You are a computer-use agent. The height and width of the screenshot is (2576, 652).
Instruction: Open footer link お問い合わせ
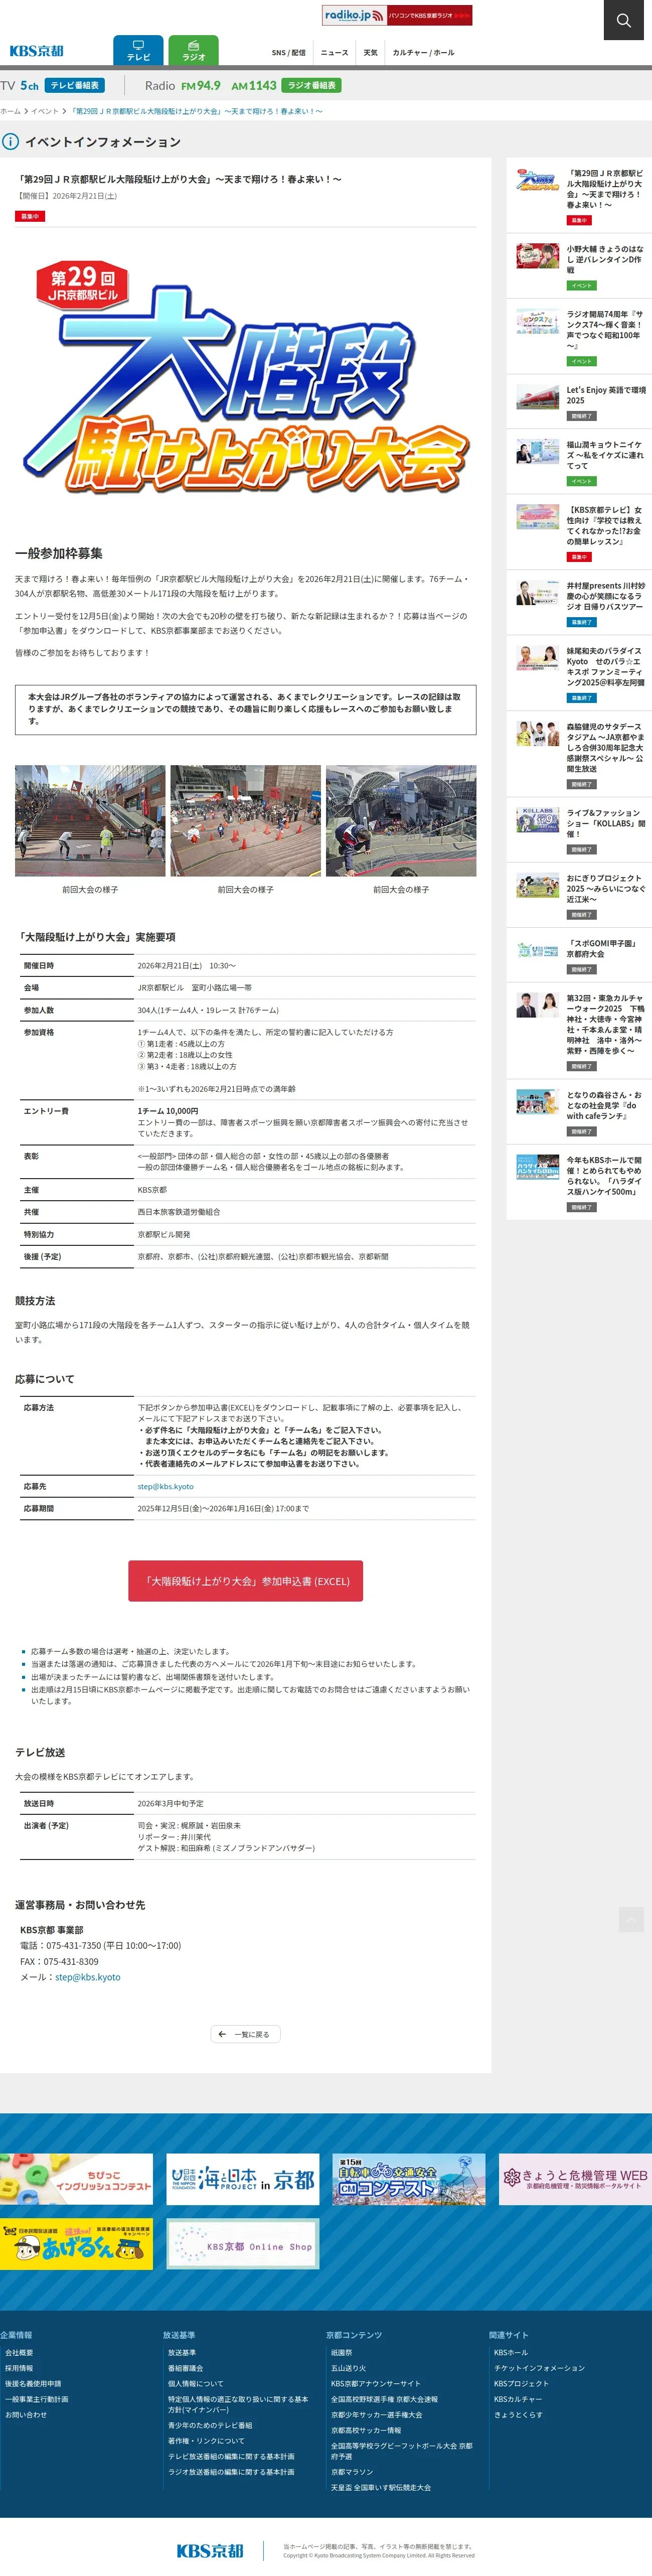tap(26, 2414)
